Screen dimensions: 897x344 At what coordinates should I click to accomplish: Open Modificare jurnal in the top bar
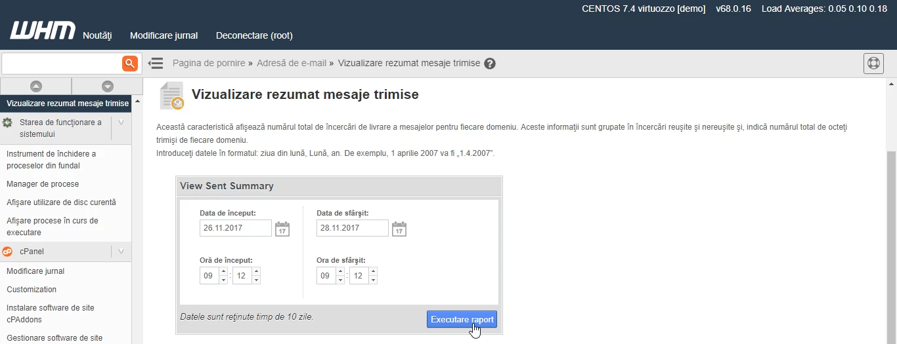pos(164,35)
